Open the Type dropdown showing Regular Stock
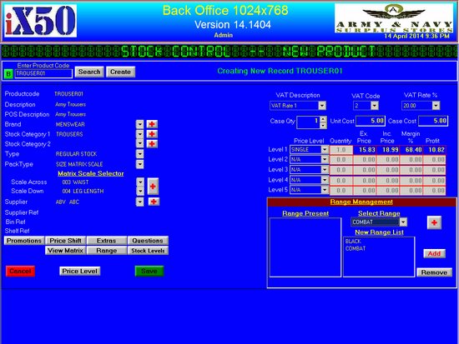459x344 pixels. coord(139,154)
